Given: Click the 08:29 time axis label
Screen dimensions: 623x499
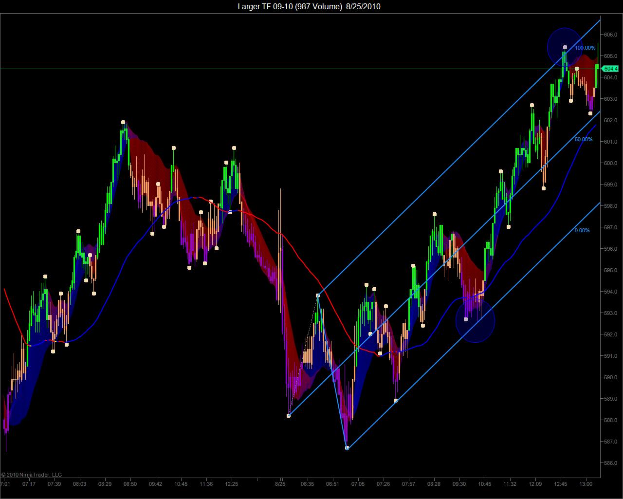Looking at the screenshot, I should 105,484.
